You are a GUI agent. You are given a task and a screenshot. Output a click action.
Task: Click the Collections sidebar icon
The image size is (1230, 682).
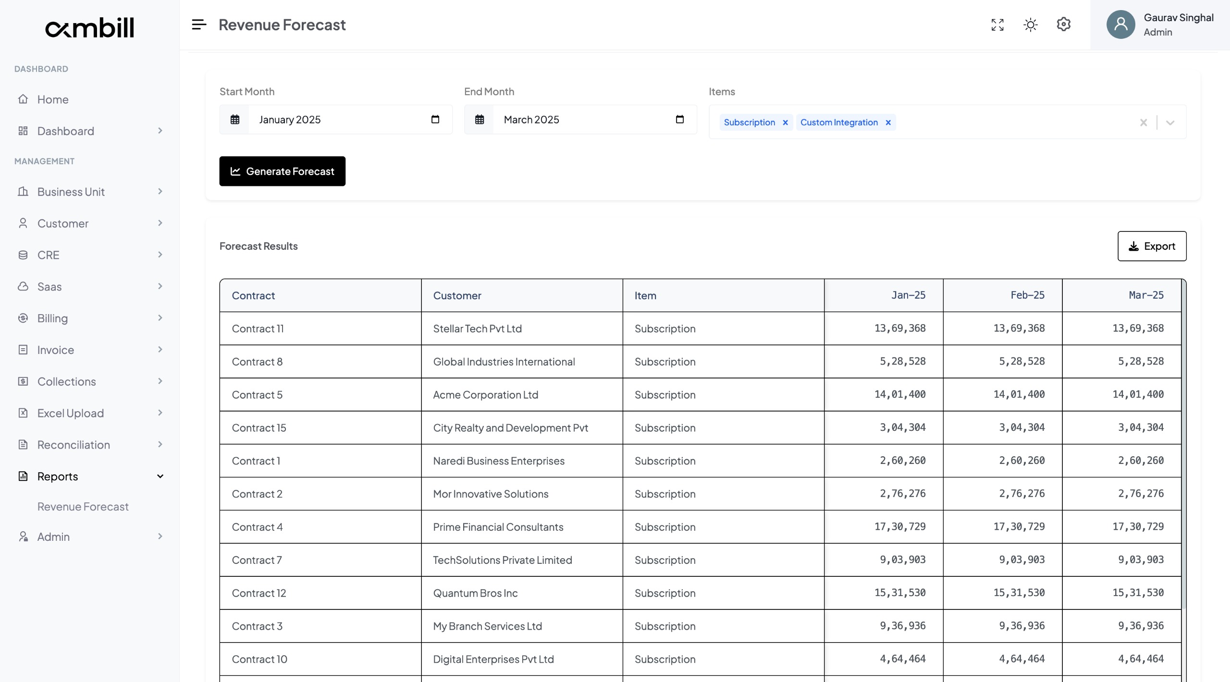(x=24, y=381)
